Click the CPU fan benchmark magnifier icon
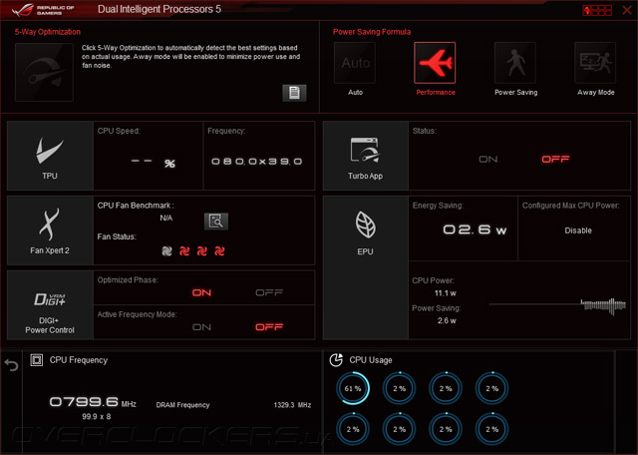The width and height of the screenshot is (638, 455). 216,222
